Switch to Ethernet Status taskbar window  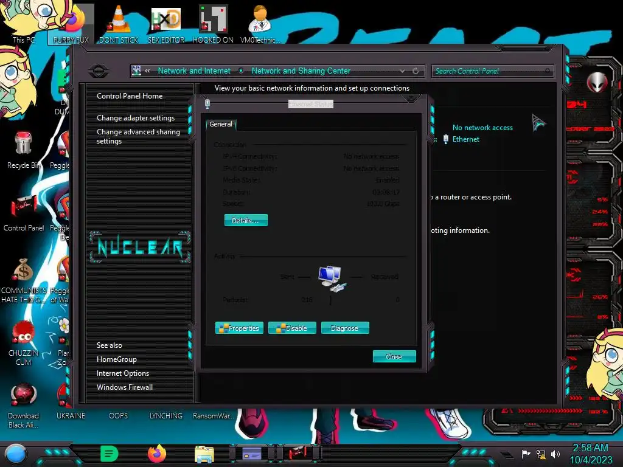tap(252, 454)
